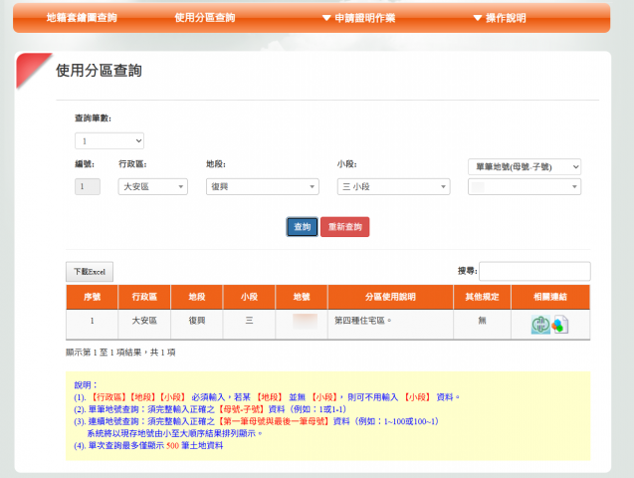Expand the 操作說明 menu
The image size is (634, 478).
(500, 18)
